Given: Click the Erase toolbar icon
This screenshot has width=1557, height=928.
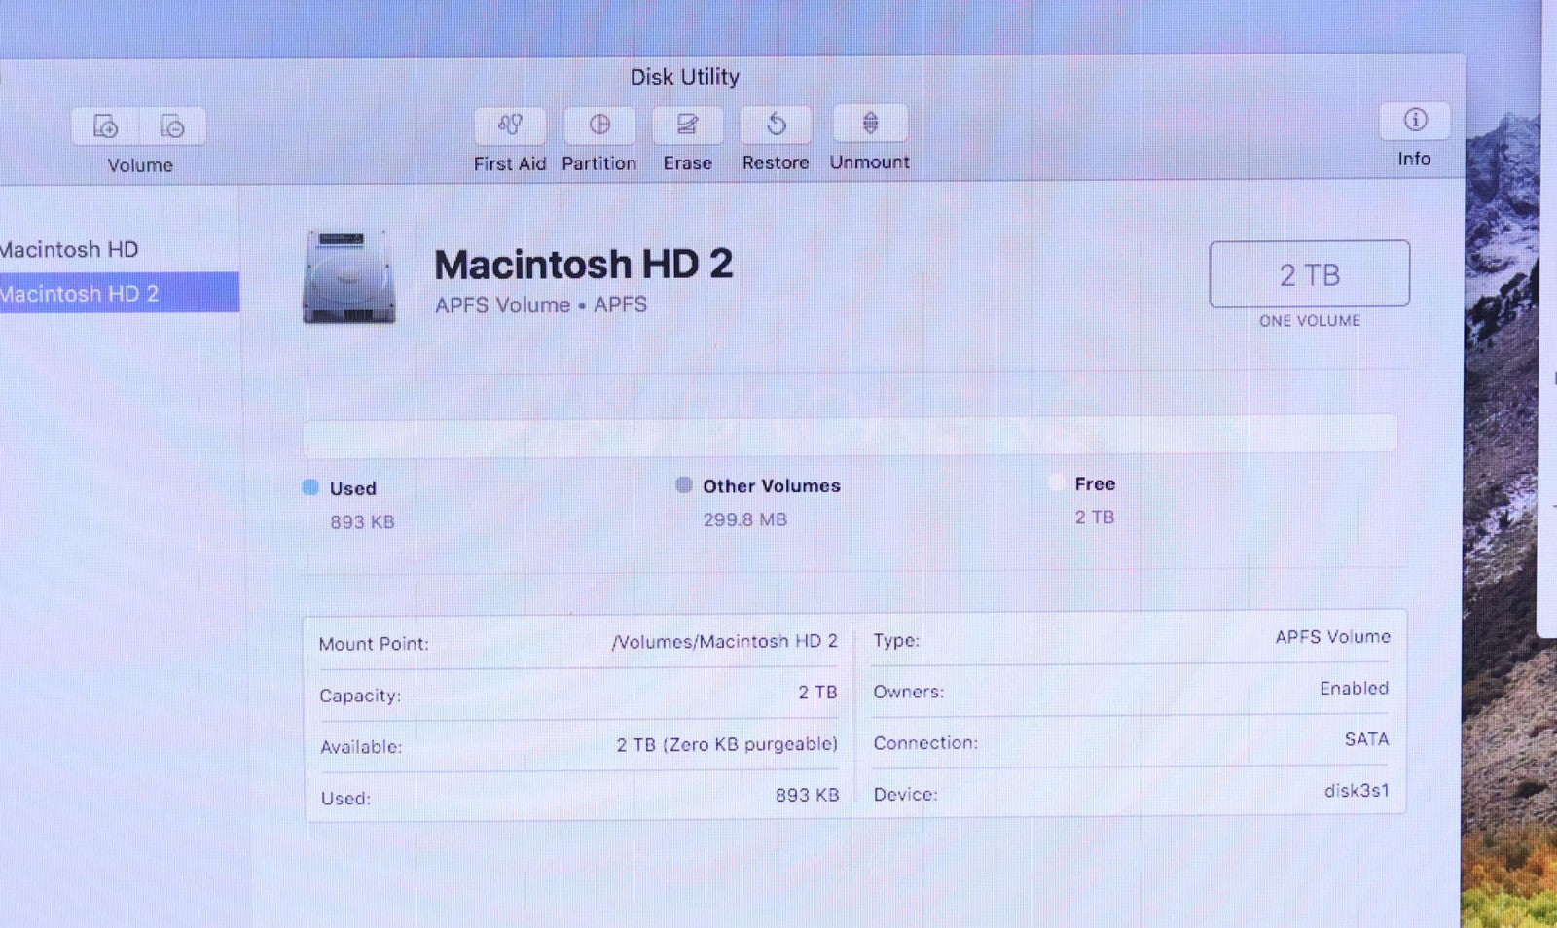Looking at the screenshot, I should click(687, 125).
